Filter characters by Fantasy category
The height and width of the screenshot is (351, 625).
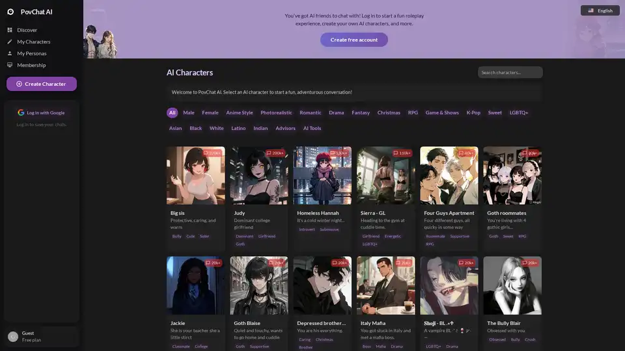click(360, 112)
